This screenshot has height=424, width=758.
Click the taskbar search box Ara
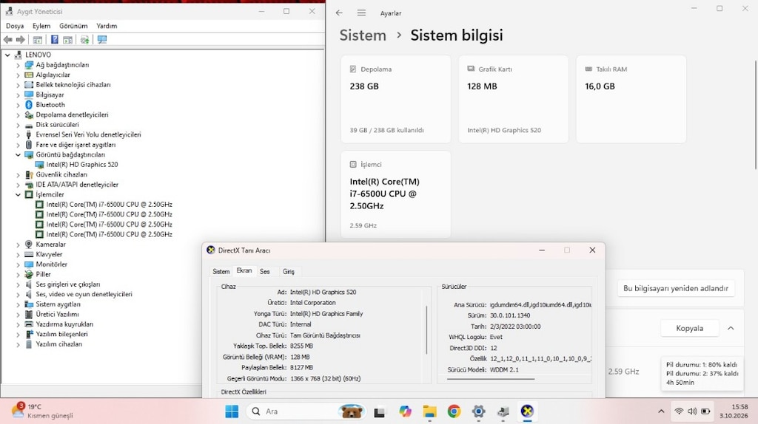[307, 411]
